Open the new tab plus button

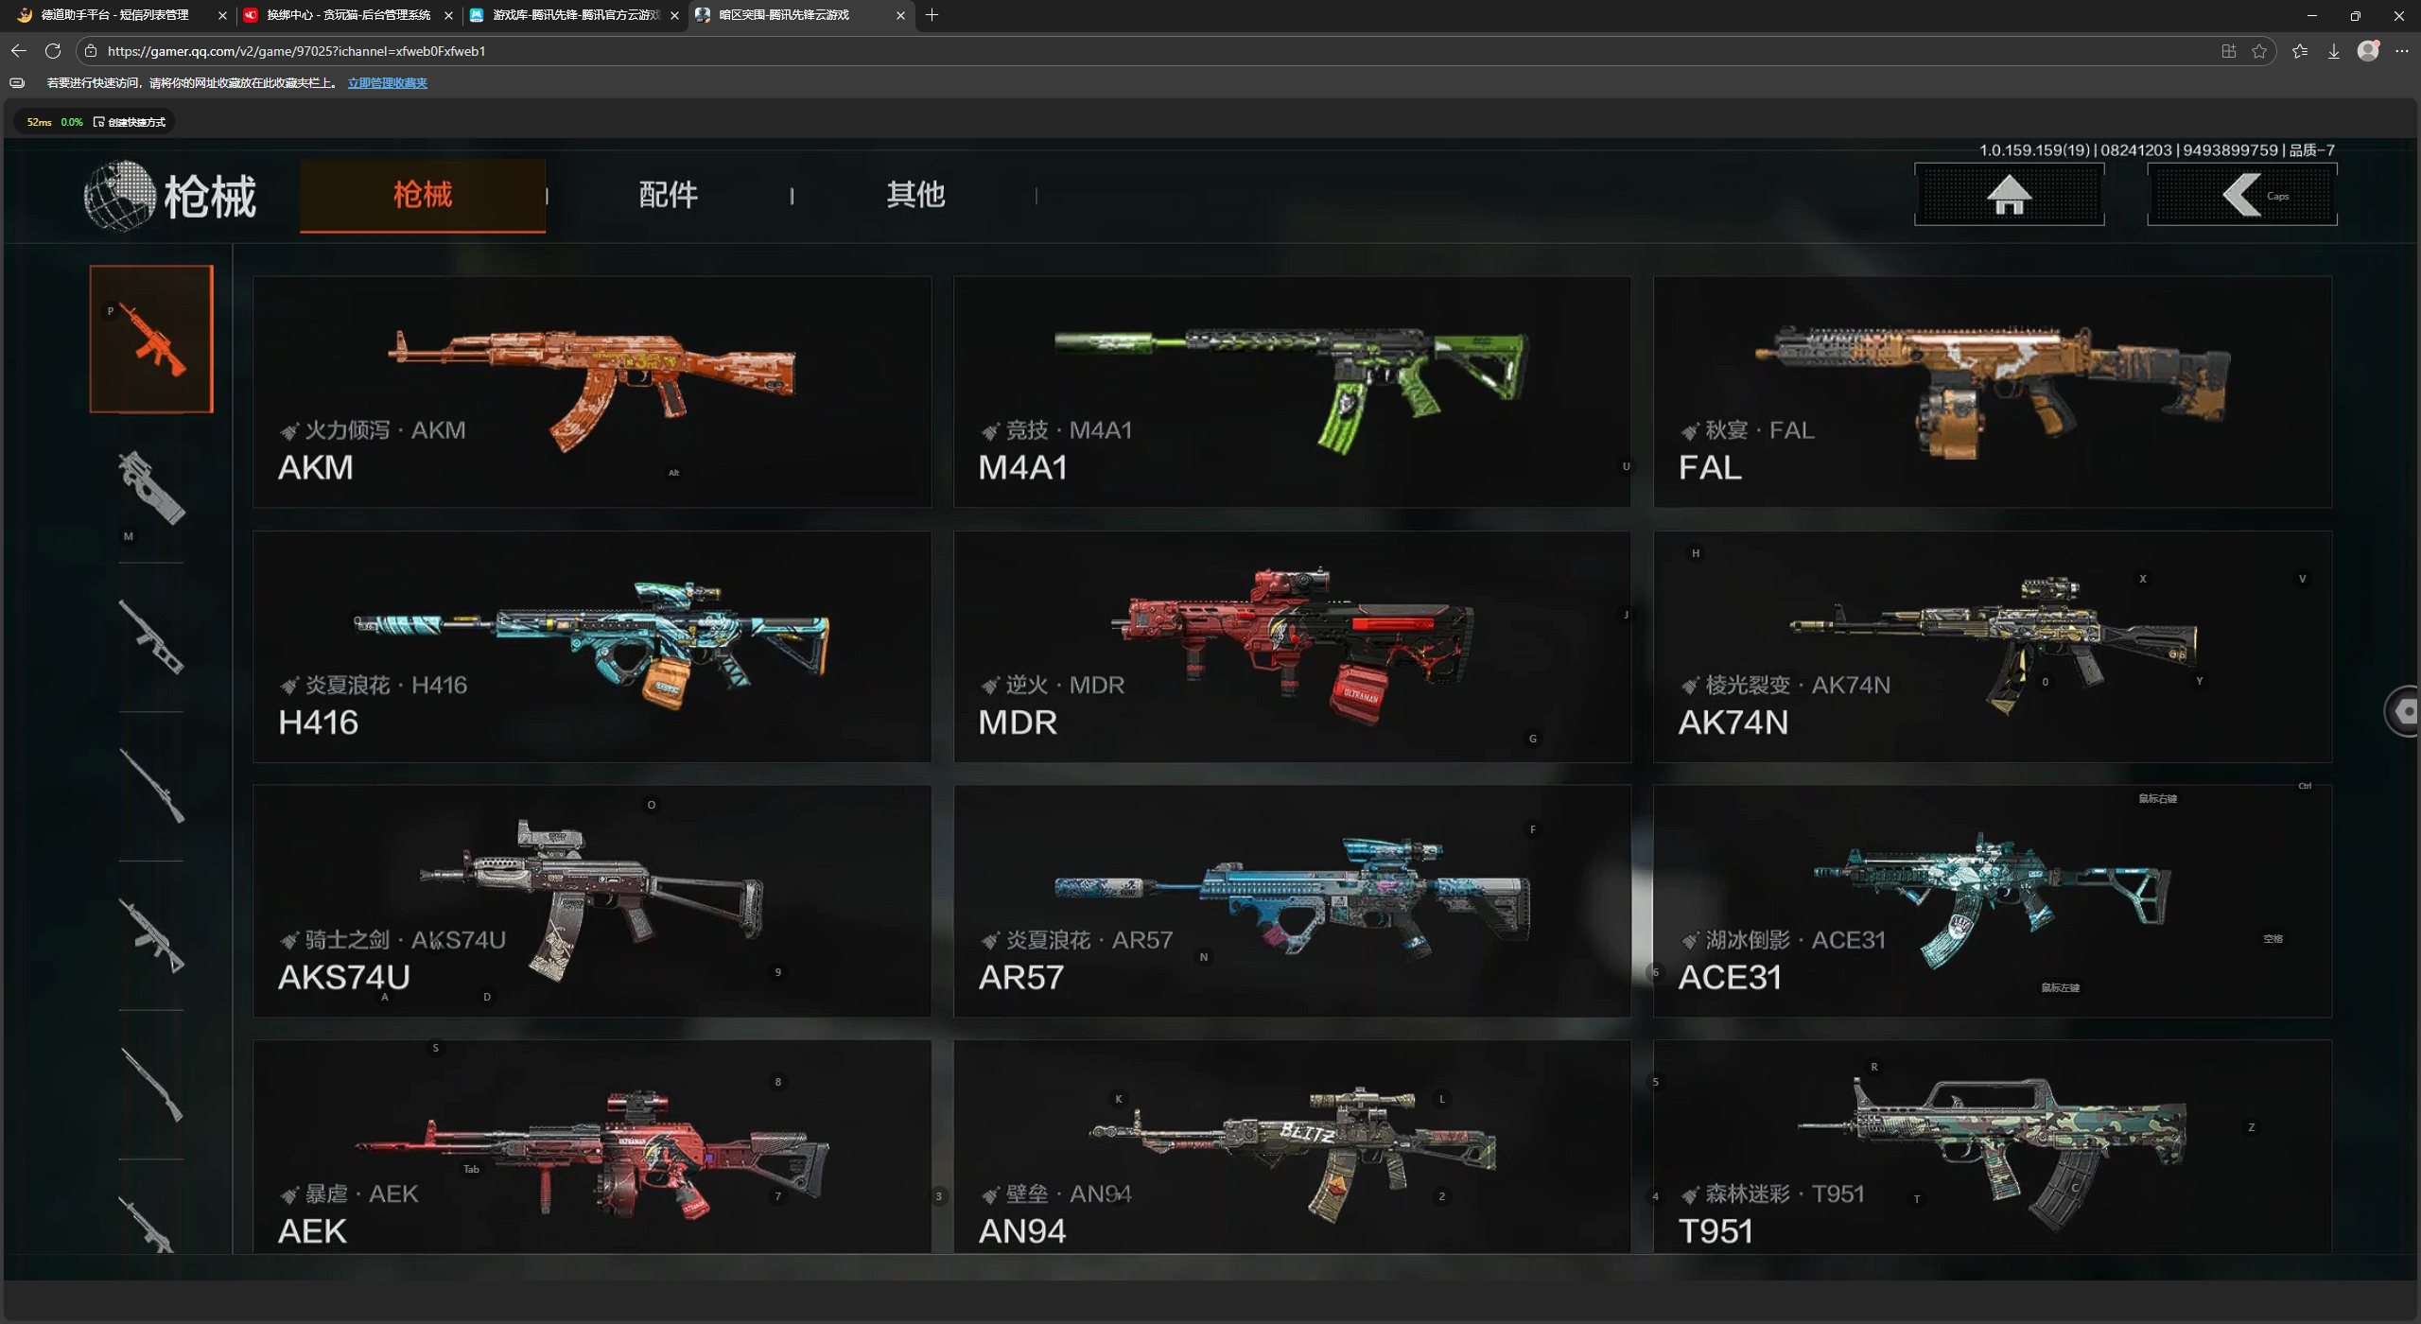pos(932,15)
